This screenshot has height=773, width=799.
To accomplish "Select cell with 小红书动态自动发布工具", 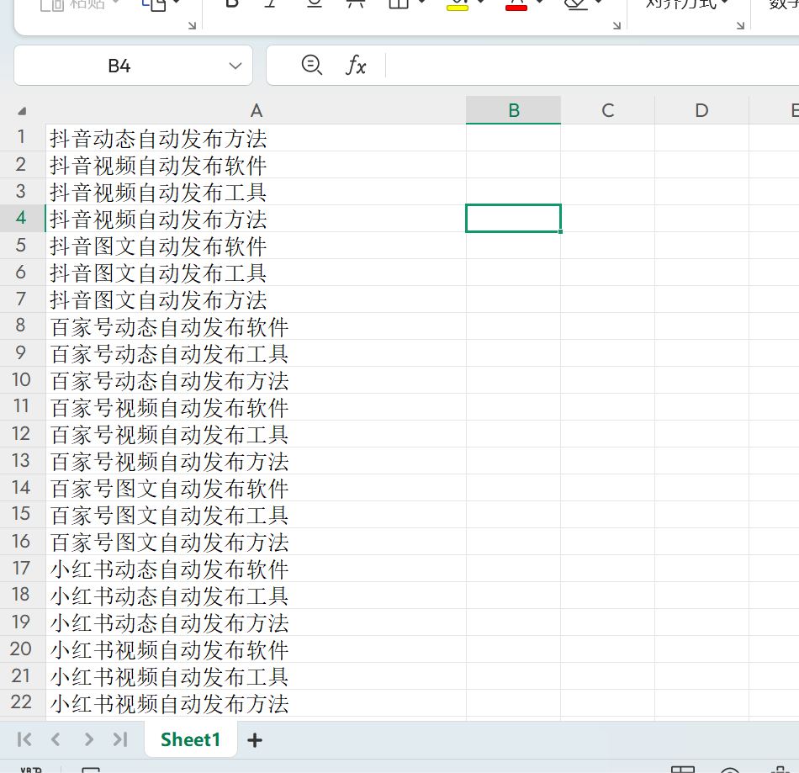I will (256, 596).
